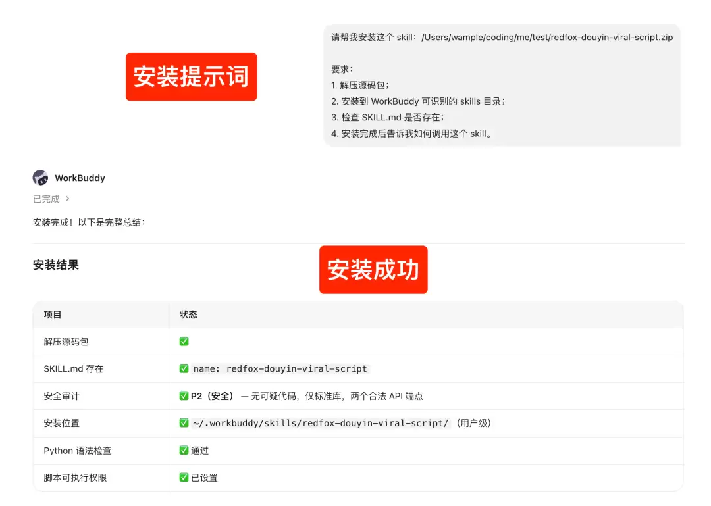Click the green check beside SKILL.md name
The width and height of the screenshot is (711, 506).
click(x=184, y=368)
